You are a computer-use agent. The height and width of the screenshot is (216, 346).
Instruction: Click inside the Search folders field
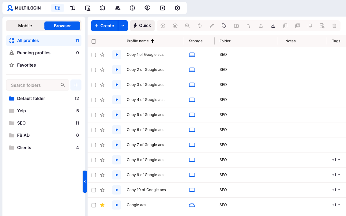click(38, 85)
